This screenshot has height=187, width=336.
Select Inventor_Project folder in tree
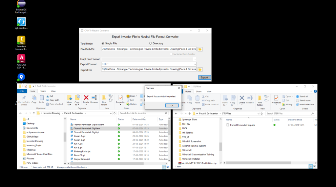[x=34, y=145]
